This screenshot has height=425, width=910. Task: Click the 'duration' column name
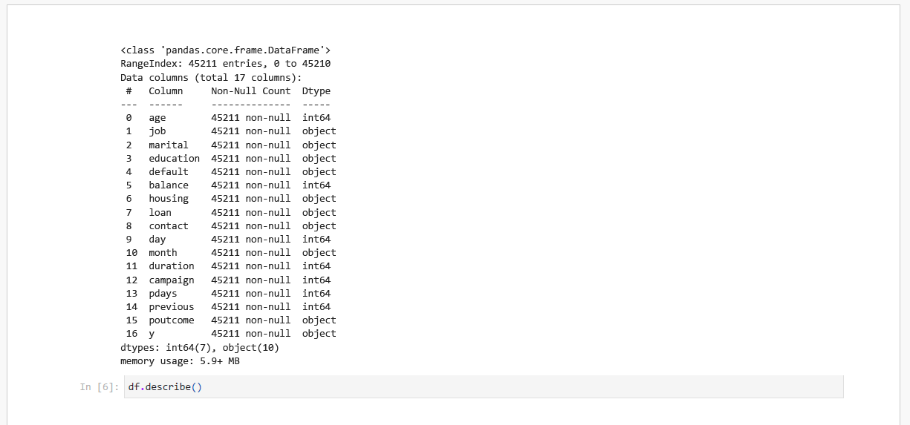pos(171,266)
